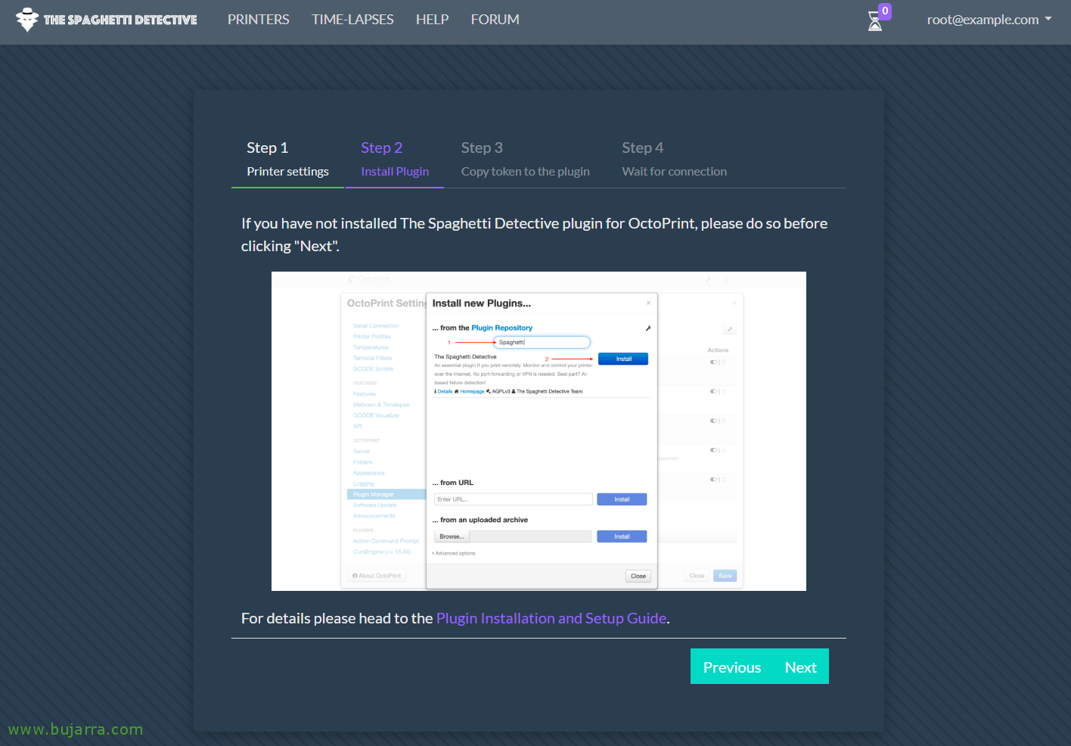Open the HELP menu link
1071x746 pixels.
tap(432, 20)
